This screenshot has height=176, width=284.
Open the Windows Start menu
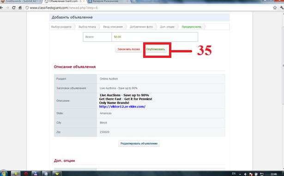coord(3,174)
